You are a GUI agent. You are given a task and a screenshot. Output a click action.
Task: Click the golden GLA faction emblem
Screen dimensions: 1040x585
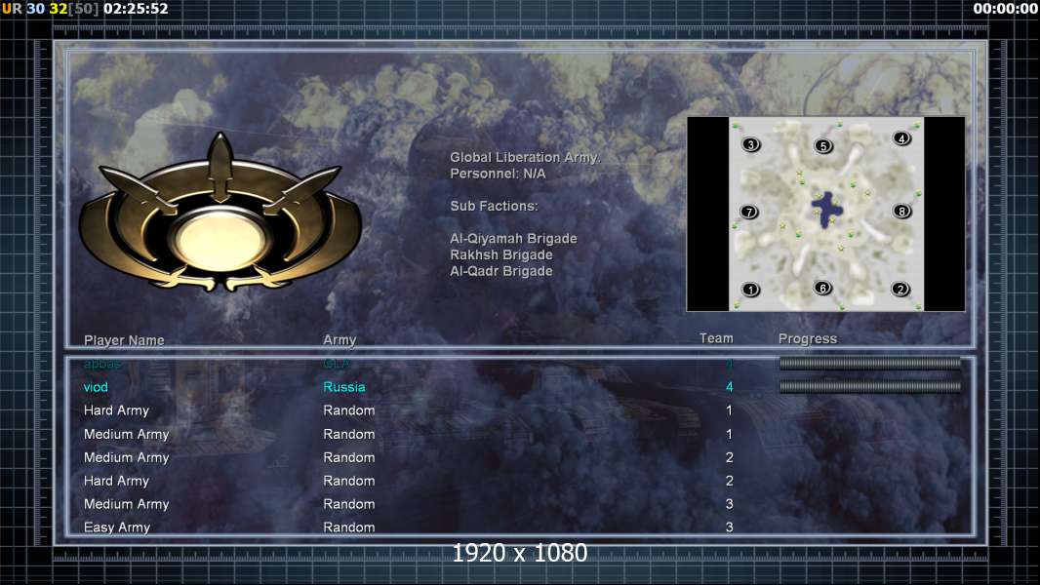(x=220, y=214)
